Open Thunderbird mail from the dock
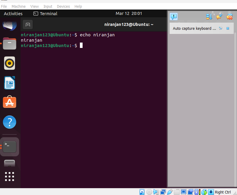Viewport: 237px width, 195px height. (10, 26)
